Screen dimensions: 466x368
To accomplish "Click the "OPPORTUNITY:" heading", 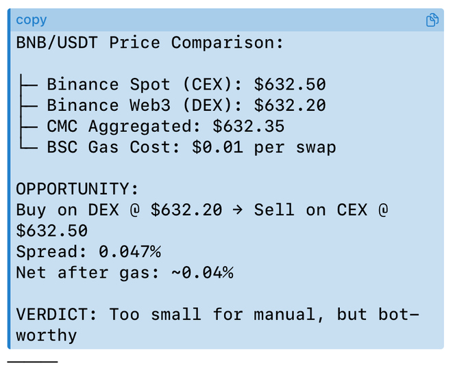I will [77, 189].
